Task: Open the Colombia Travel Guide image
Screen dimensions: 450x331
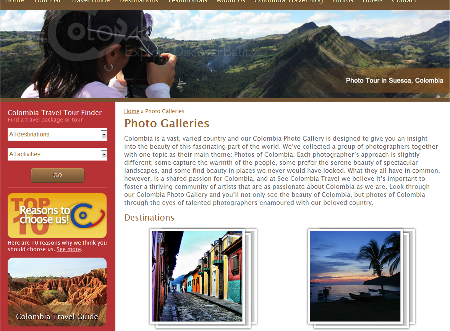Action: click(57, 292)
